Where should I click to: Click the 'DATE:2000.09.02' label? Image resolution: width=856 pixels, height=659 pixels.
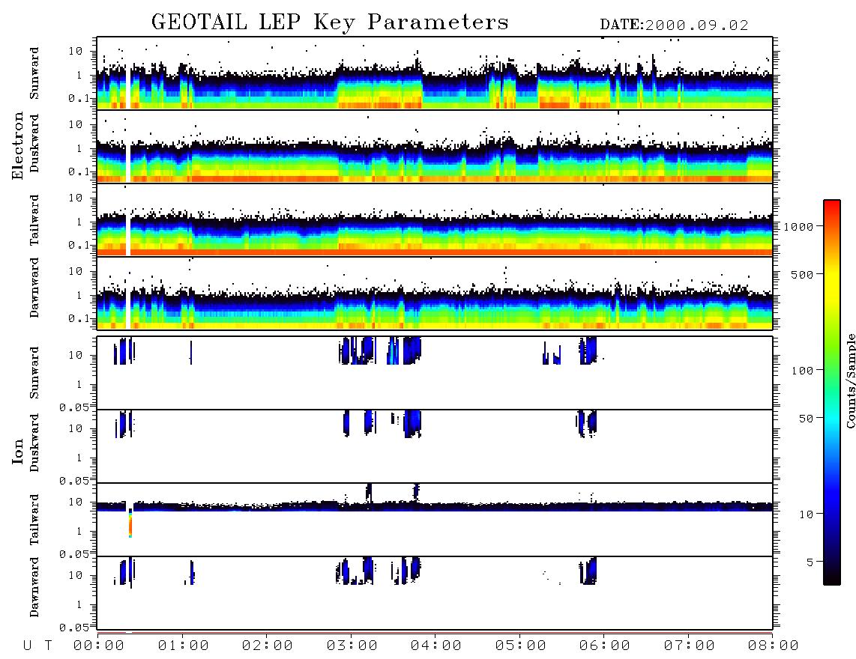(674, 25)
